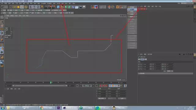Switch to the 基本 (Basic) attribute tab
Screen dimensions: 196x110
[x=139, y=59]
